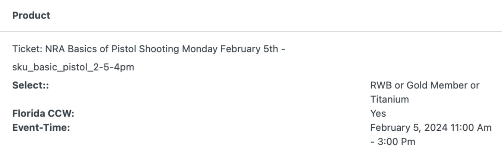Click the Product column header
Viewport: 502px width, 150px height.
pyautogui.click(x=31, y=16)
